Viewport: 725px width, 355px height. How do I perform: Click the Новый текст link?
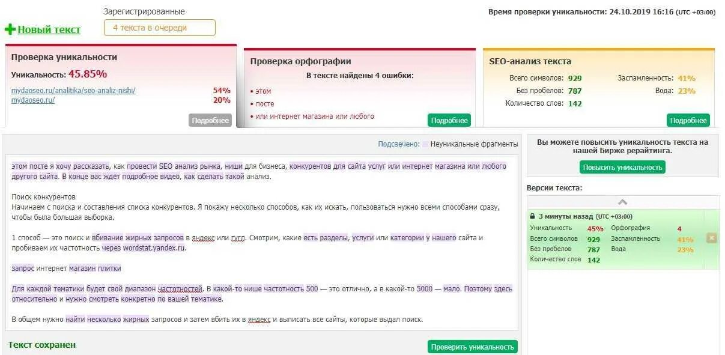[x=49, y=29]
